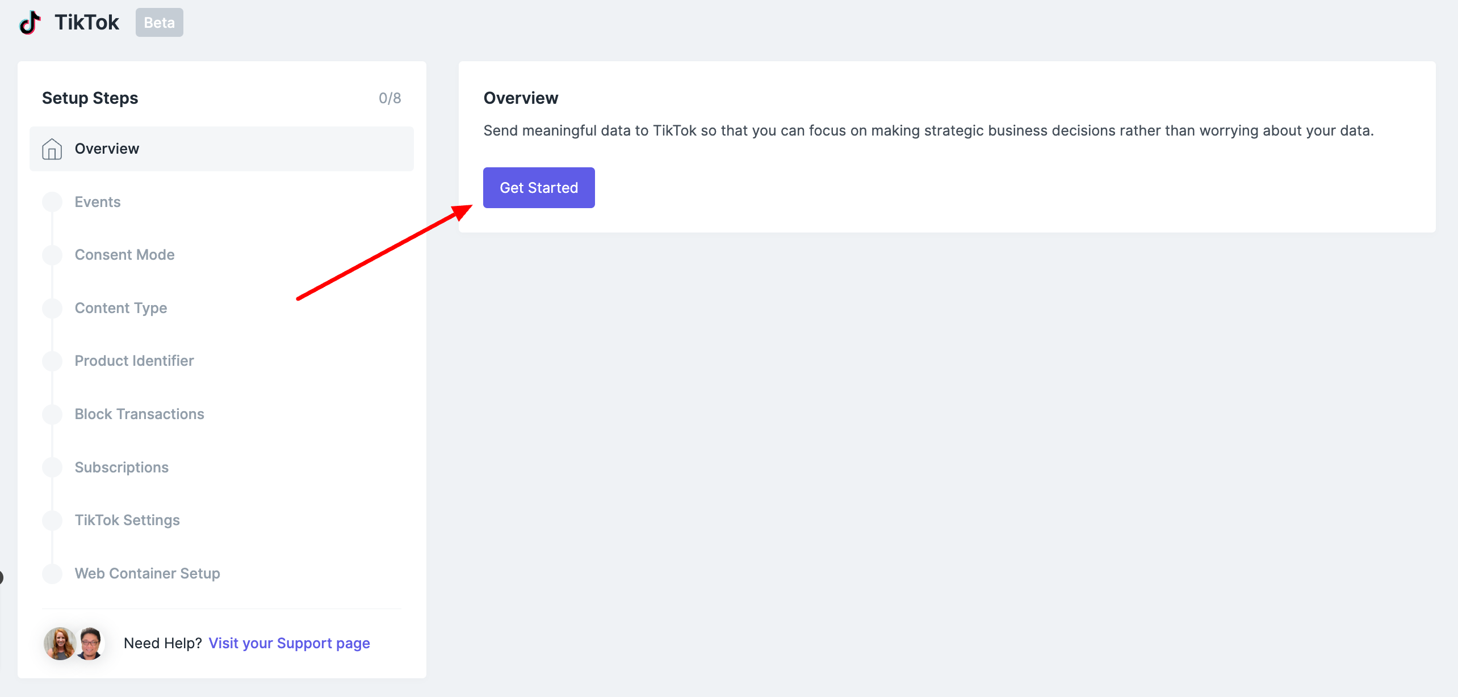Click the Web Container Setup step circle

coord(52,573)
